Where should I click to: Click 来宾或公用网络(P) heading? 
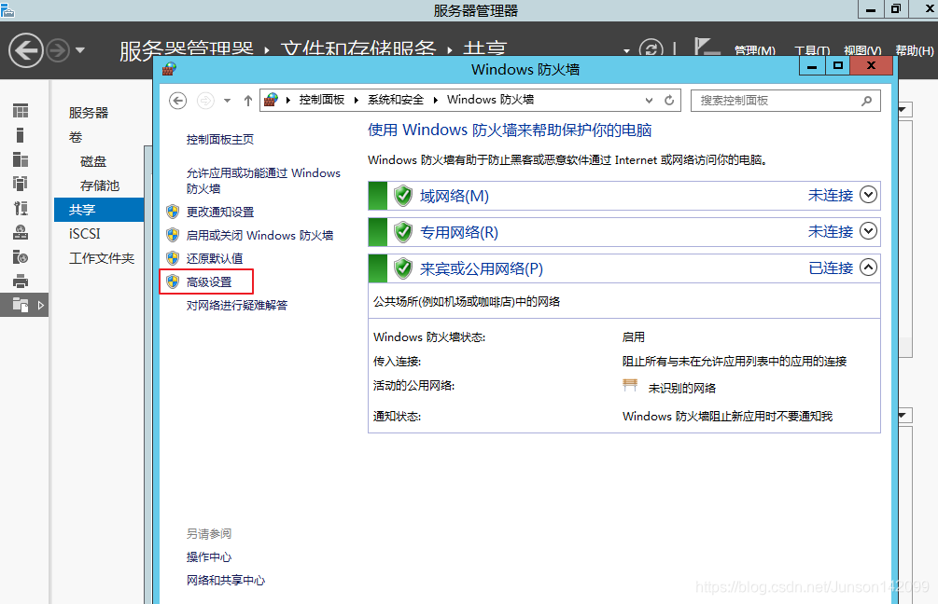point(482,268)
